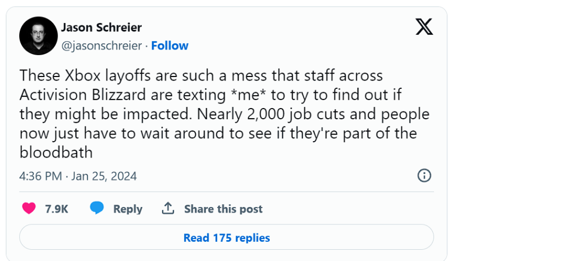Click the 7.9K likes count
563x261 pixels.
pos(56,209)
